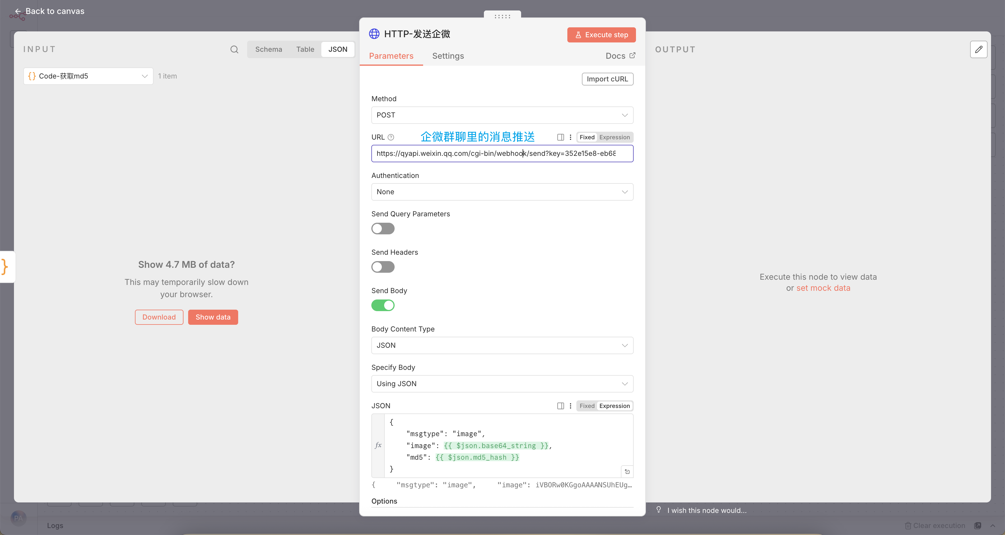Click the URL help question mark icon
1005x535 pixels.
coord(391,137)
